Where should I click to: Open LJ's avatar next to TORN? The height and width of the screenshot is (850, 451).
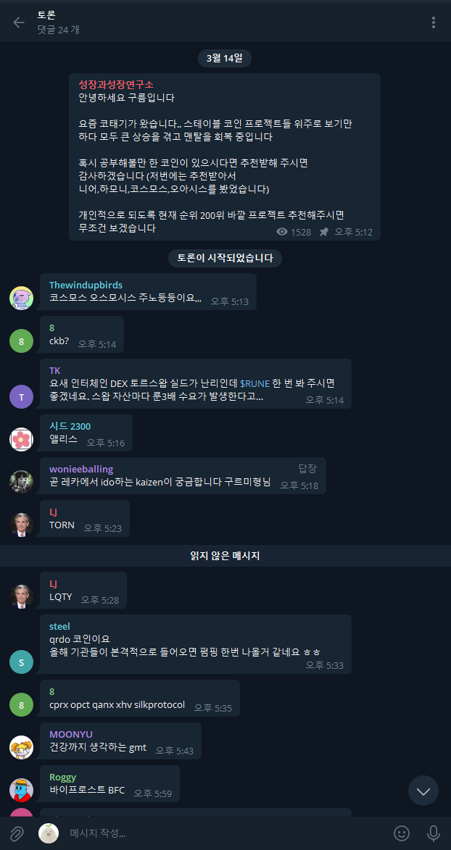pyautogui.click(x=22, y=525)
